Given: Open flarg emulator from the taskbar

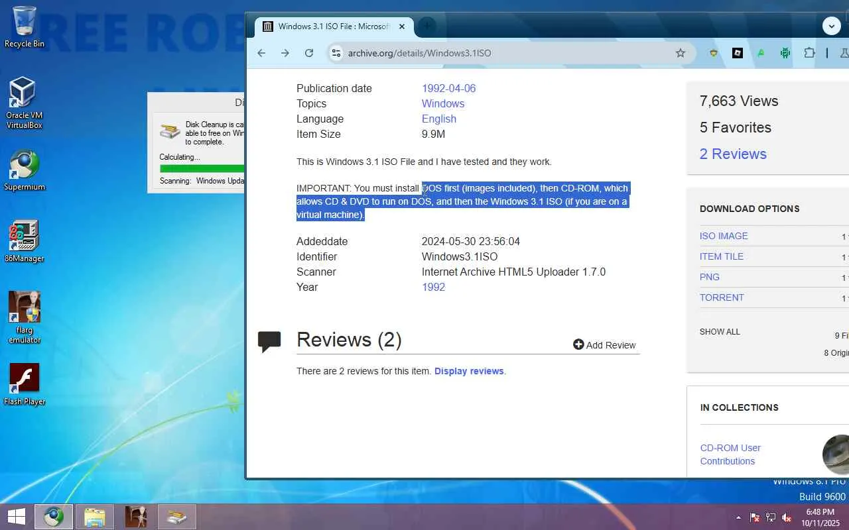Looking at the screenshot, I should (x=136, y=517).
